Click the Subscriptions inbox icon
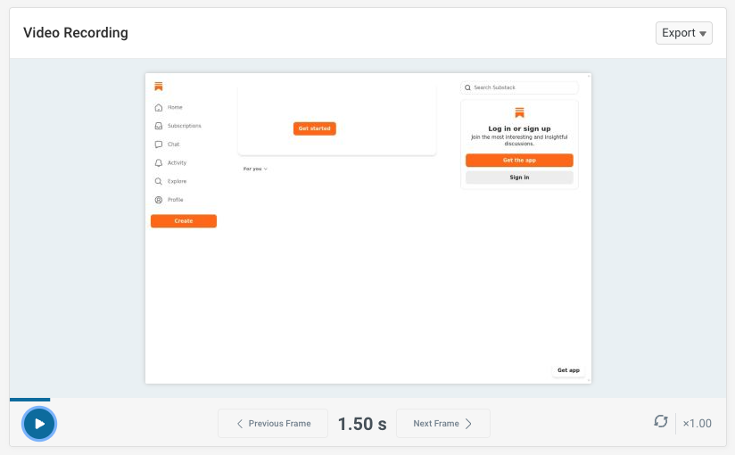 [159, 126]
